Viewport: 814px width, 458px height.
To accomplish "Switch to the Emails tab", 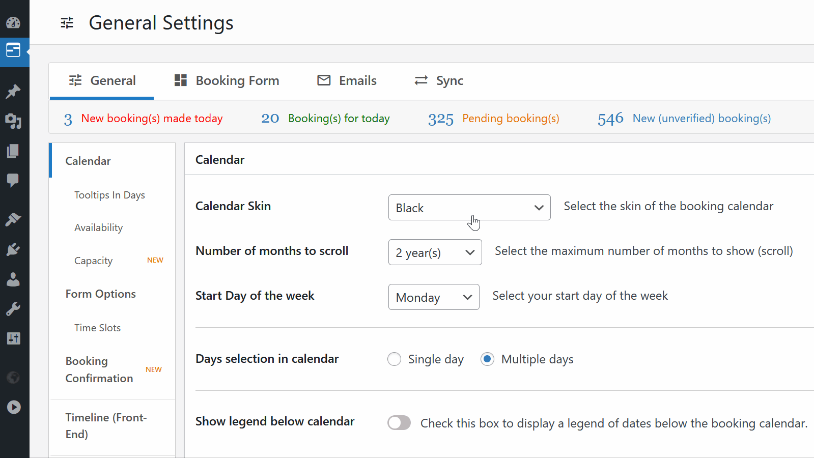I will tap(347, 80).
